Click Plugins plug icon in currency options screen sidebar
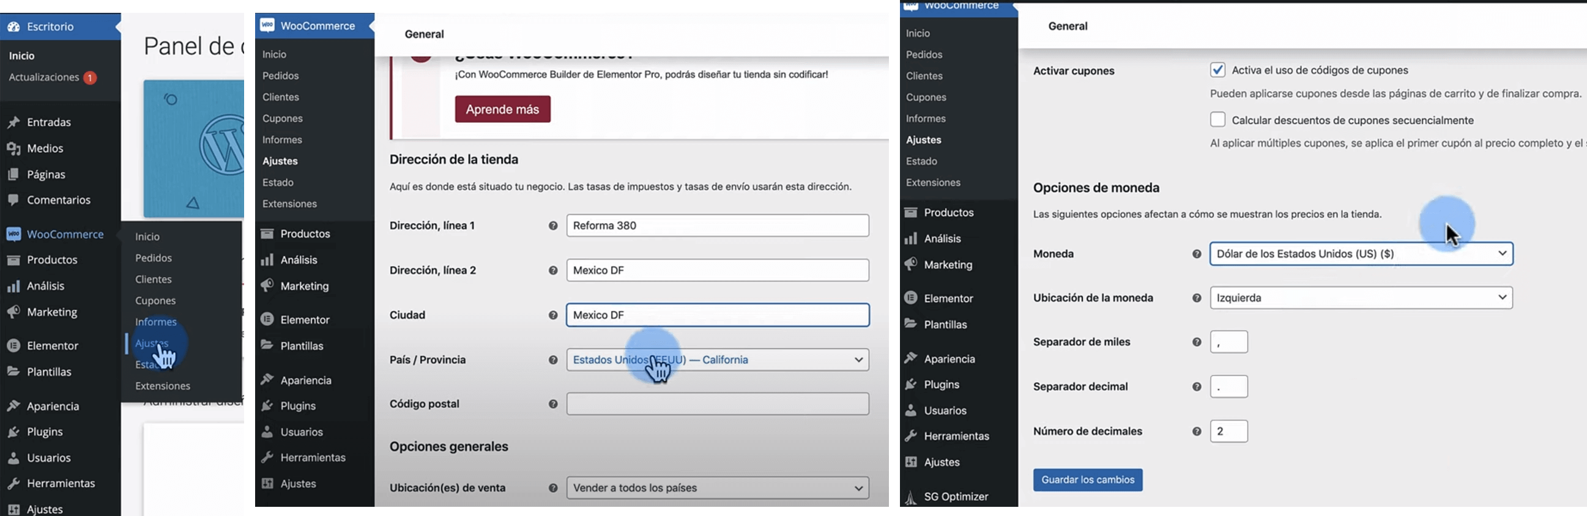The width and height of the screenshot is (1587, 516). click(910, 384)
